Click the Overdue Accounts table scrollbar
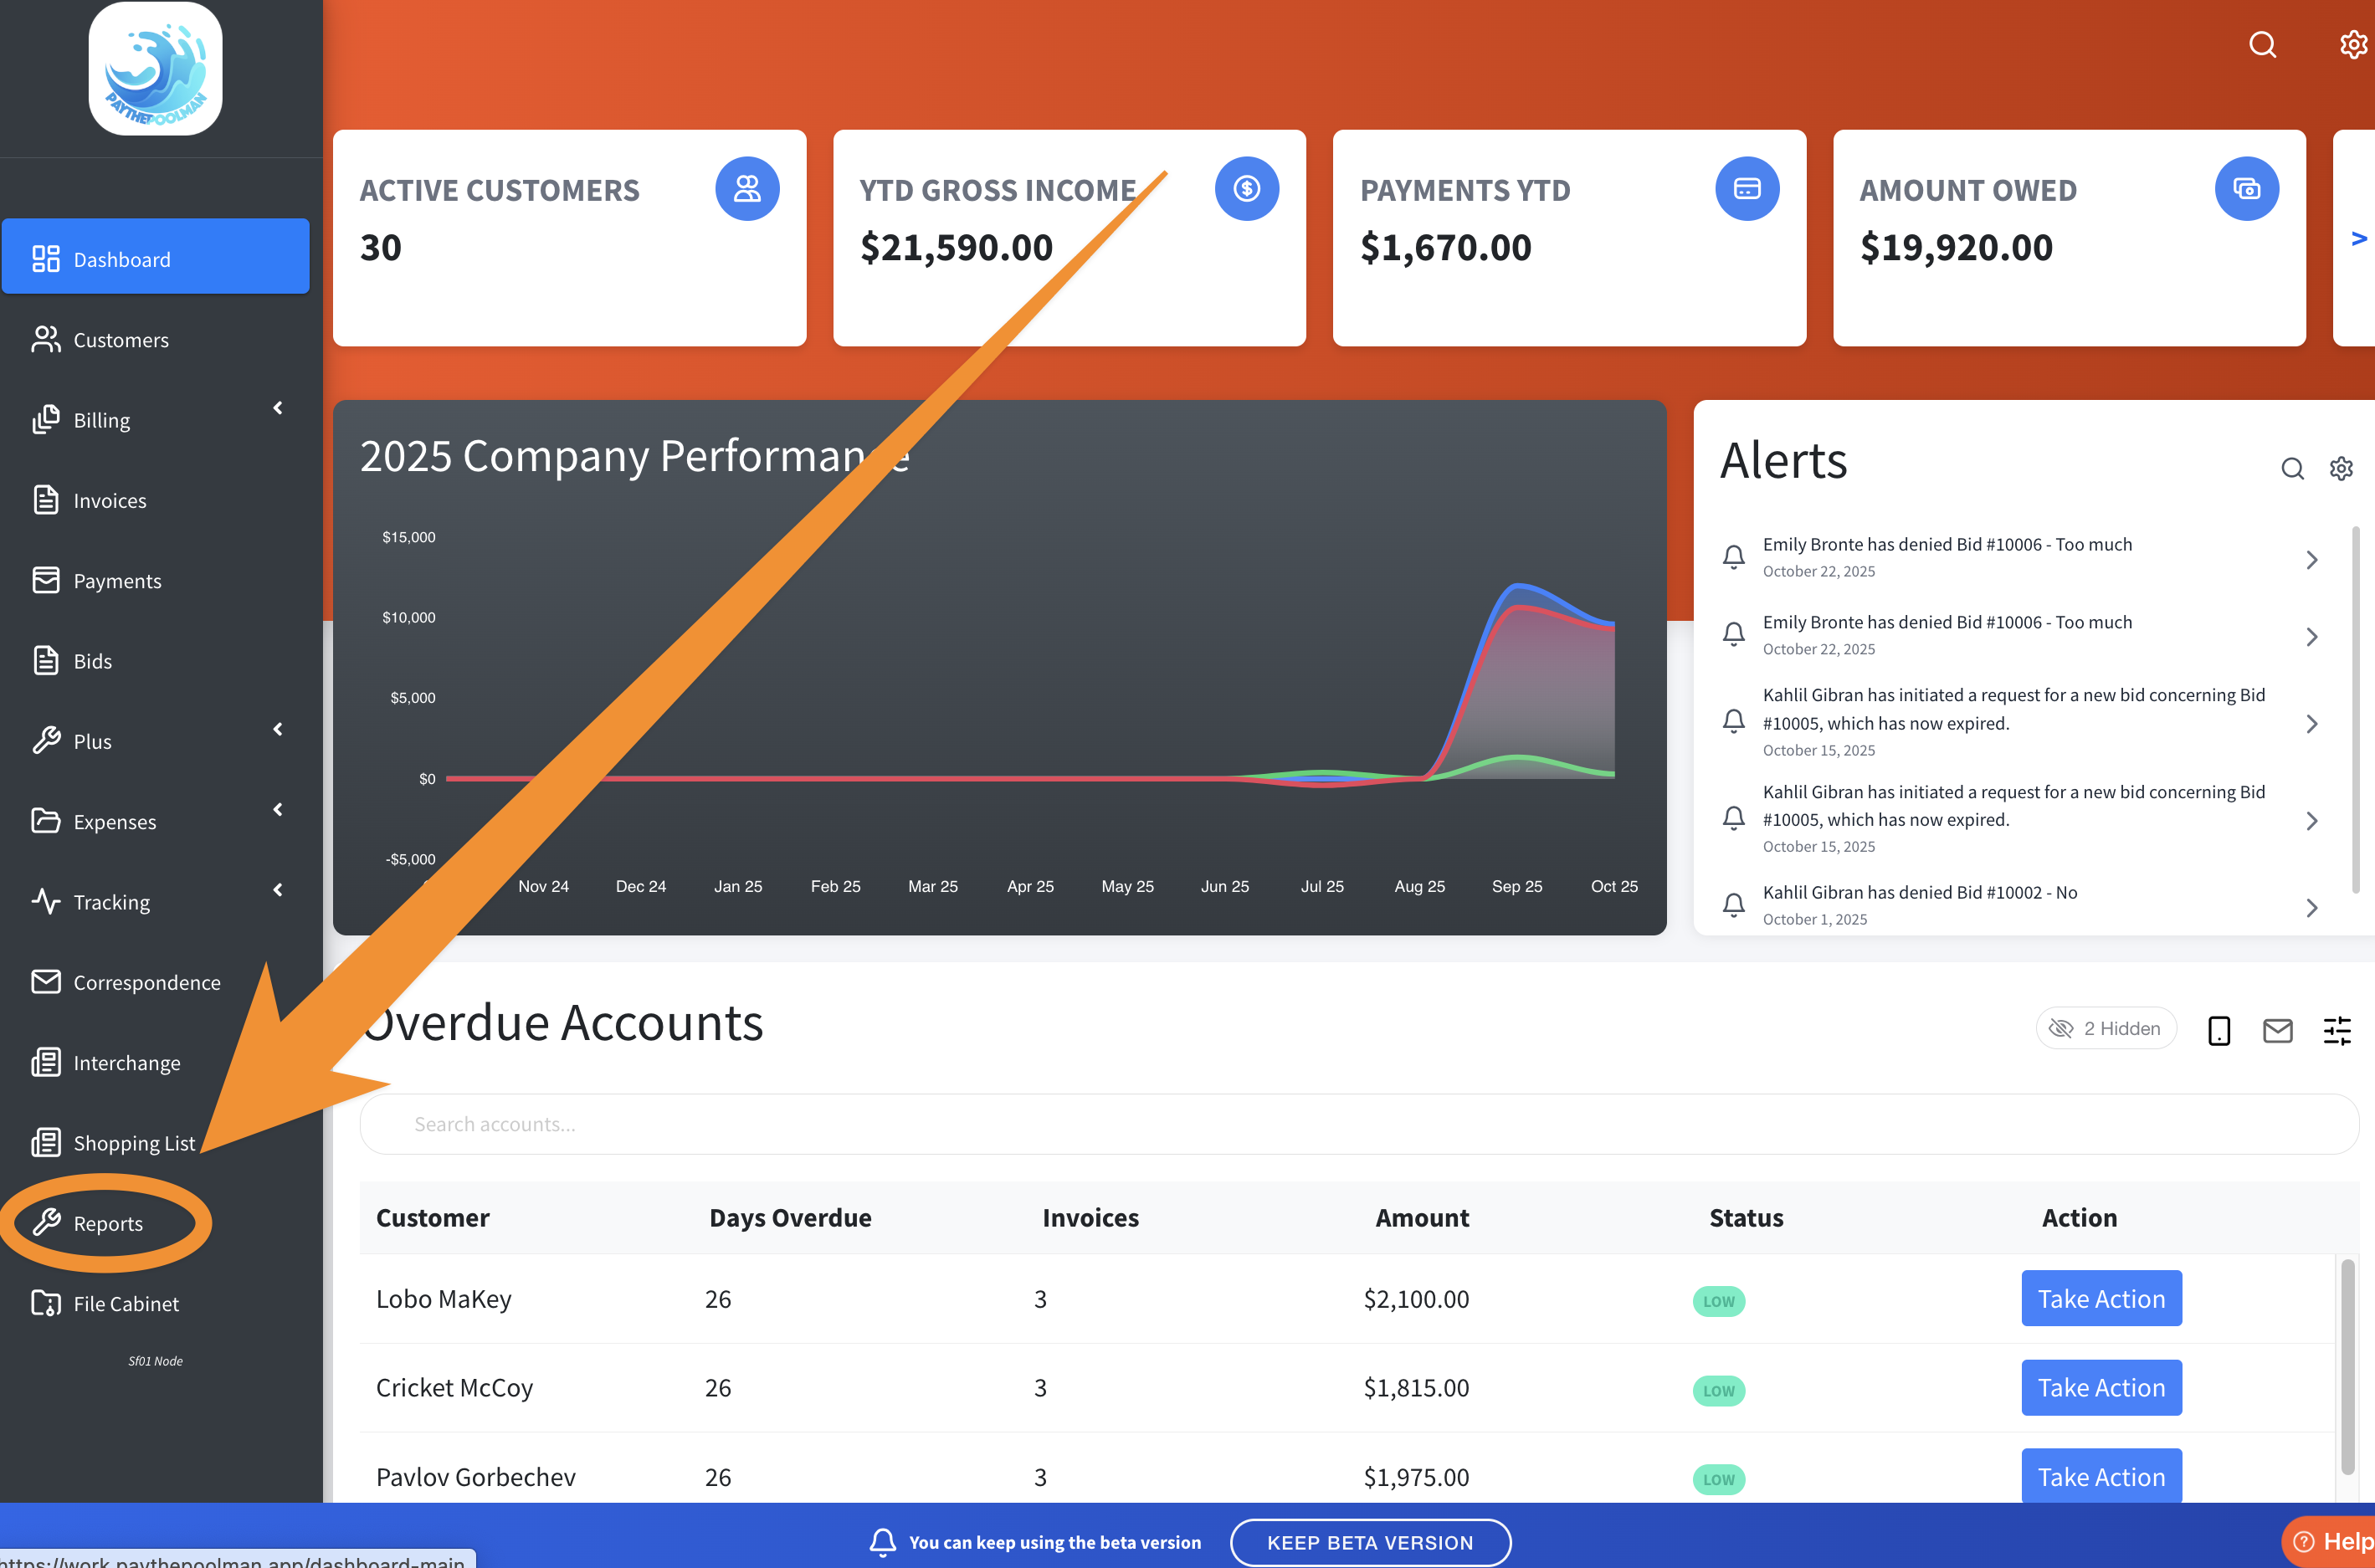This screenshot has width=2375, height=1568. coord(2347,1366)
